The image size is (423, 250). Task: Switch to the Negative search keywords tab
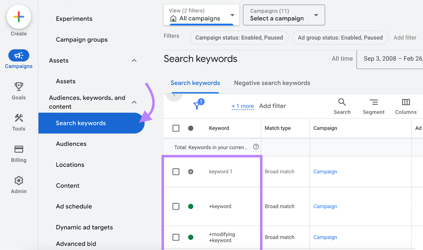[x=272, y=83]
